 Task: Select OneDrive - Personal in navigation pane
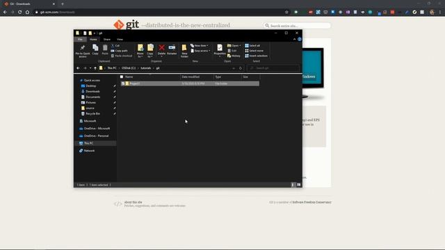[x=96, y=136]
